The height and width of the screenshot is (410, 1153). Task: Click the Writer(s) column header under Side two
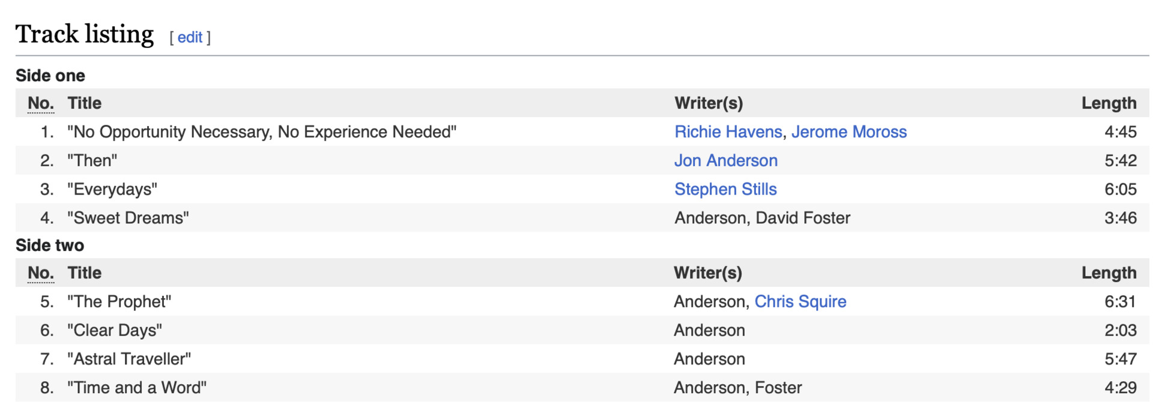click(707, 273)
